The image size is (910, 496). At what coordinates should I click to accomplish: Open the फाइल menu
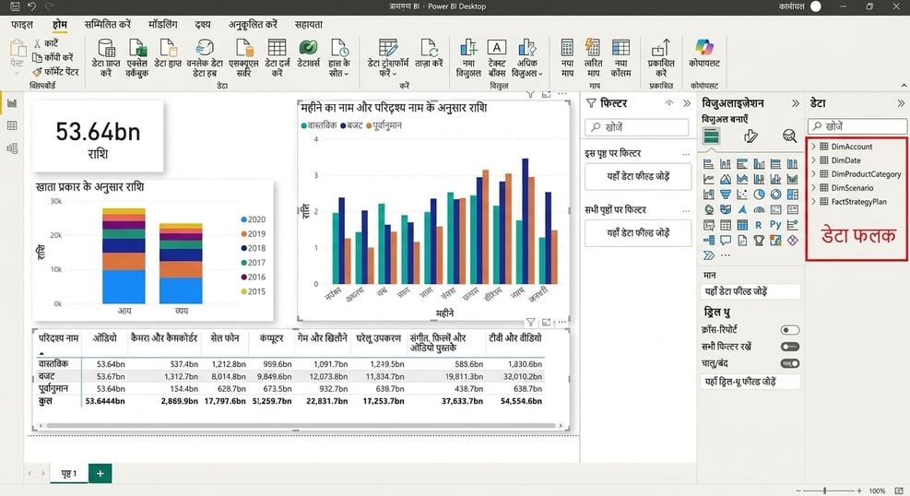coord(22,24)
